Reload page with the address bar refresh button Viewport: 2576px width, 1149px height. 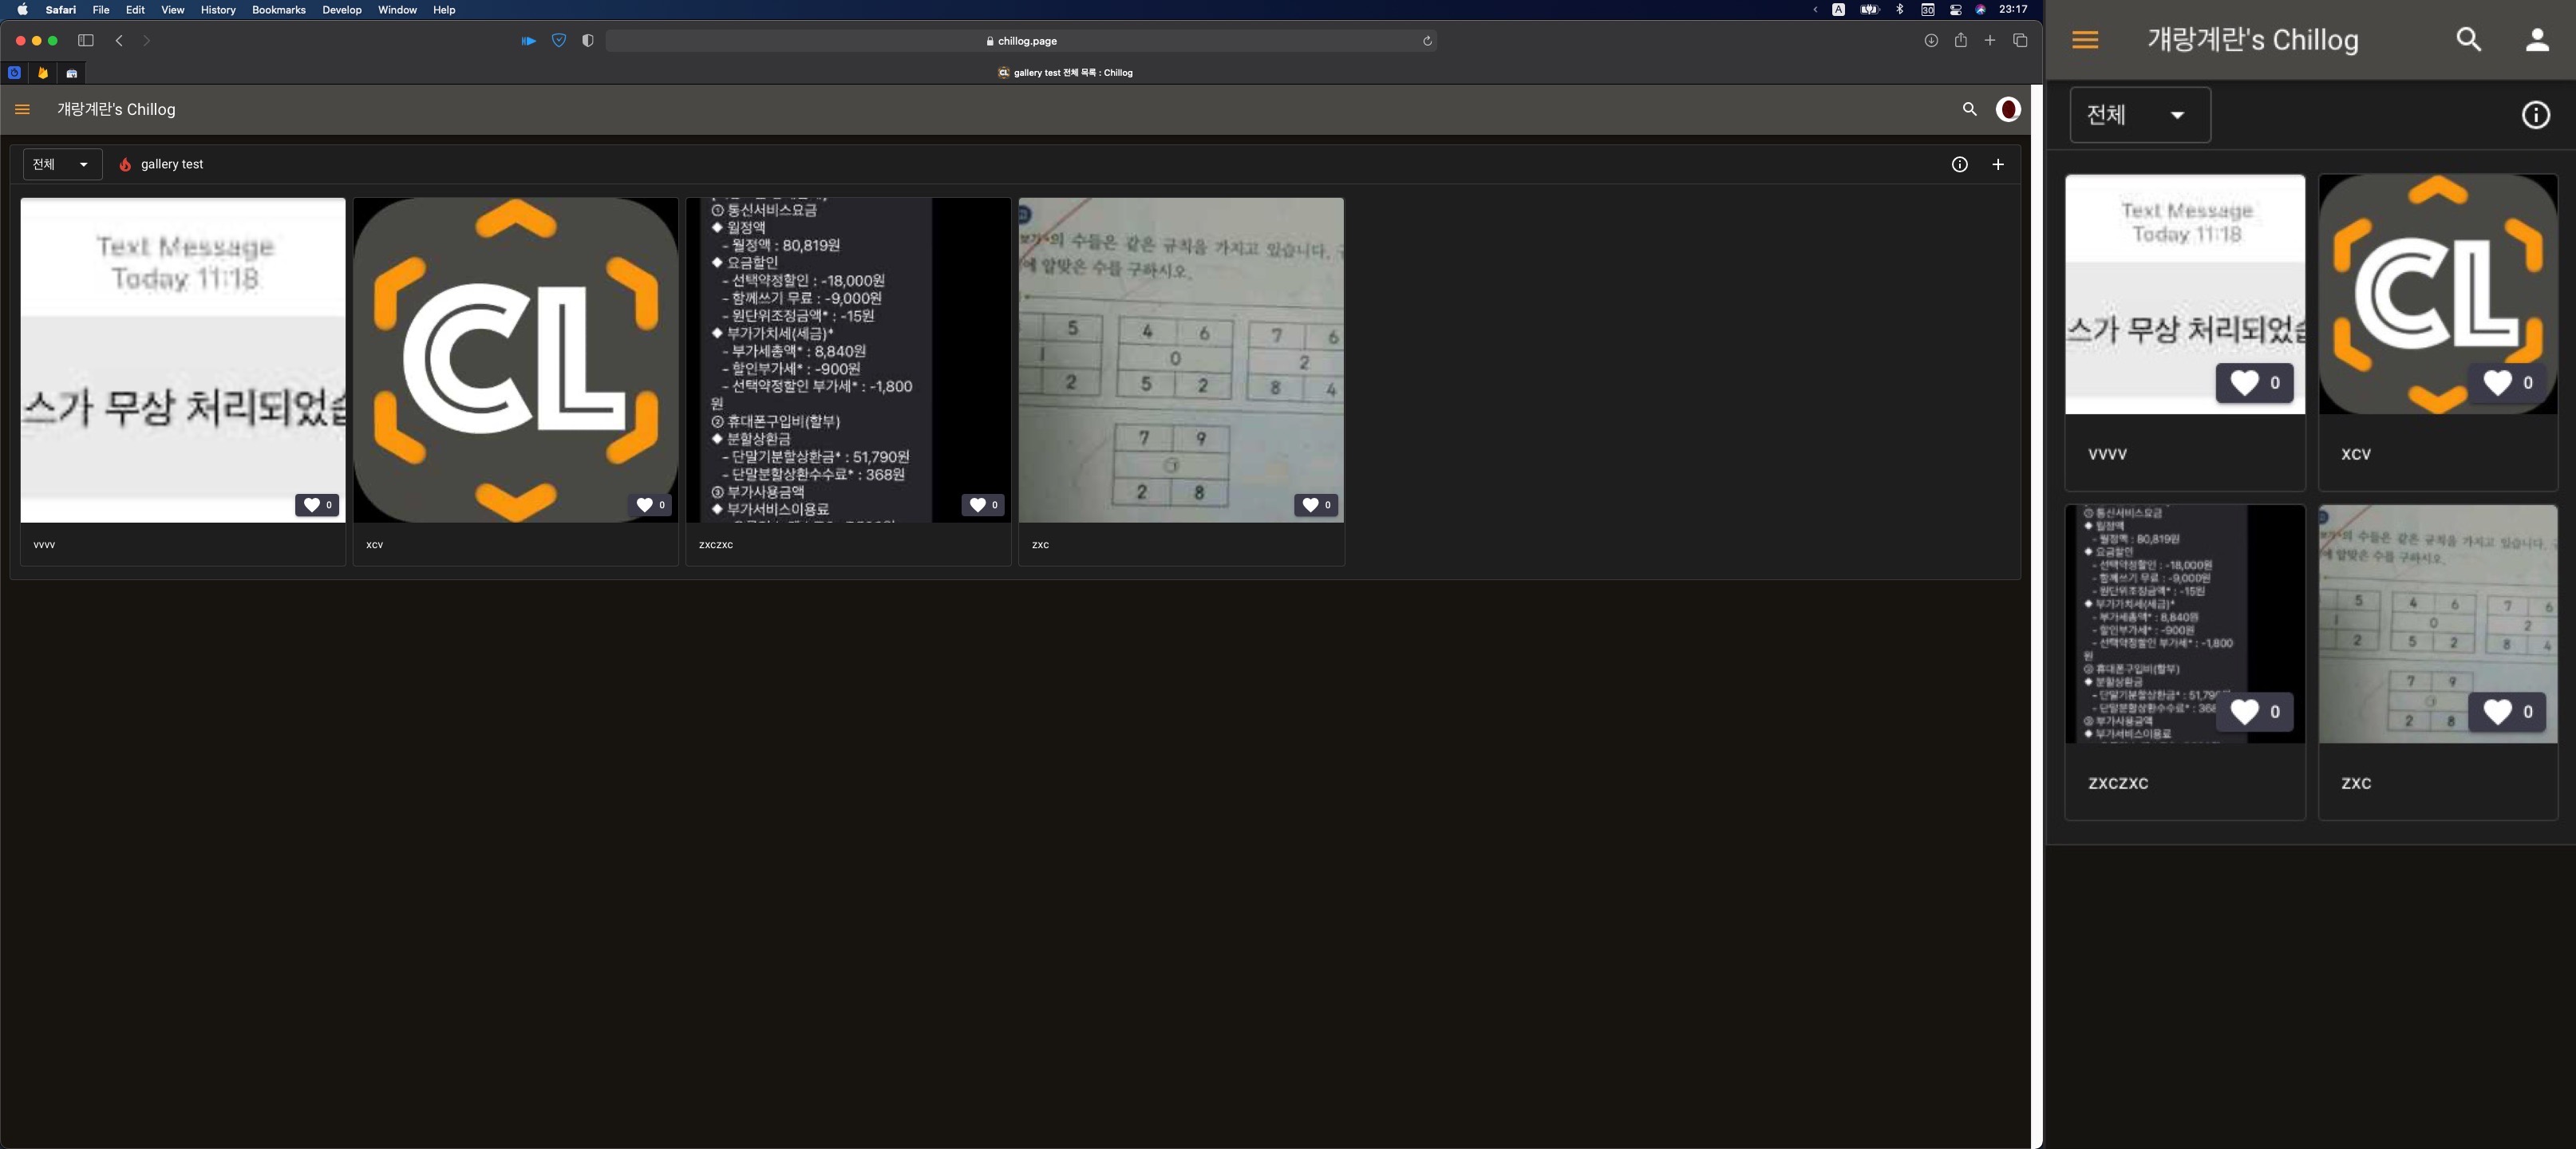(1427, 41)
